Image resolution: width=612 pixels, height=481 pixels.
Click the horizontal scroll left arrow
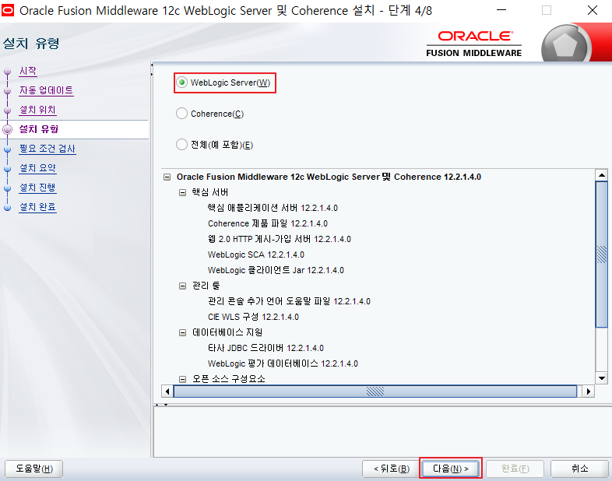167,391
